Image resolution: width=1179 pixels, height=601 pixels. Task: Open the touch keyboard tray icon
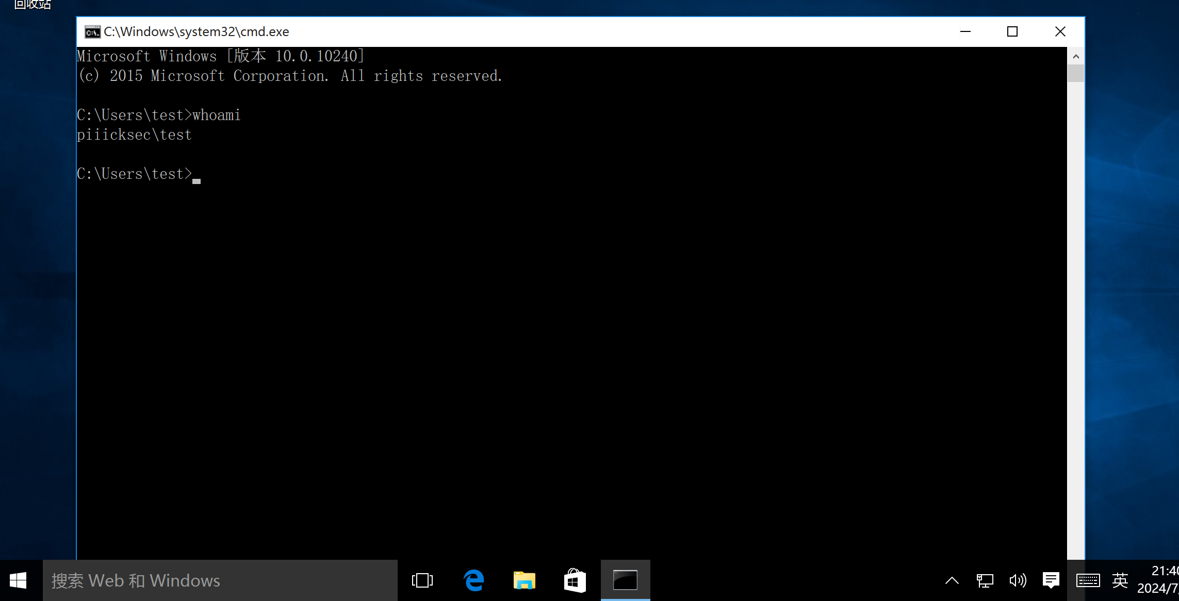click(x=1088, y=581)
